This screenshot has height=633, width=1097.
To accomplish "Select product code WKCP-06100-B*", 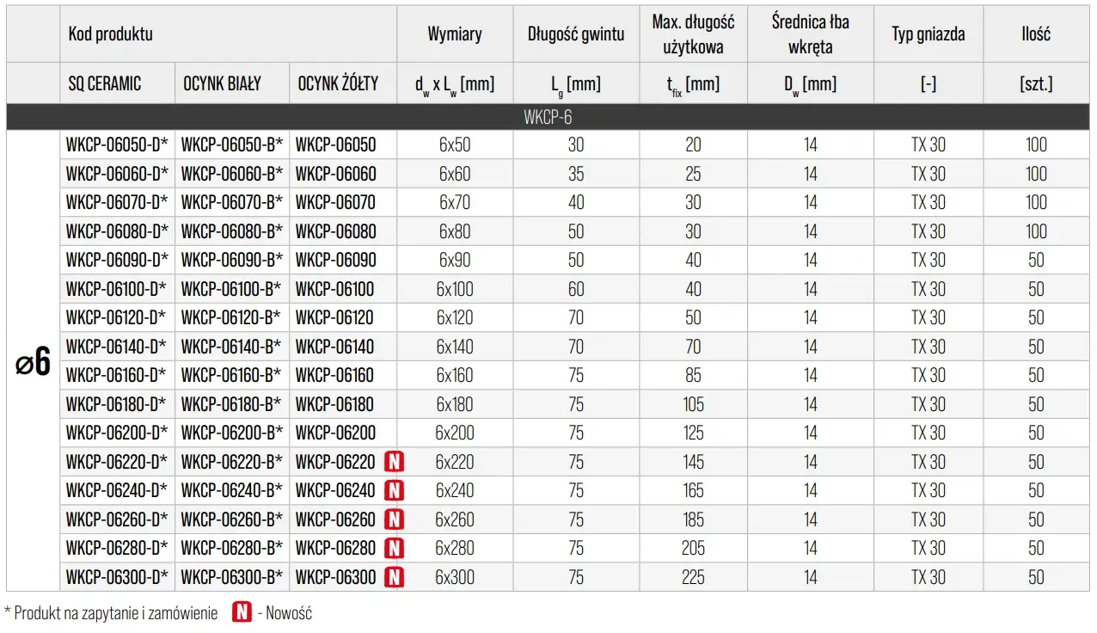I will point(231,289).
